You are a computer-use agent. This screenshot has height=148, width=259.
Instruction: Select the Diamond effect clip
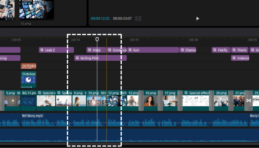(188, 50)
